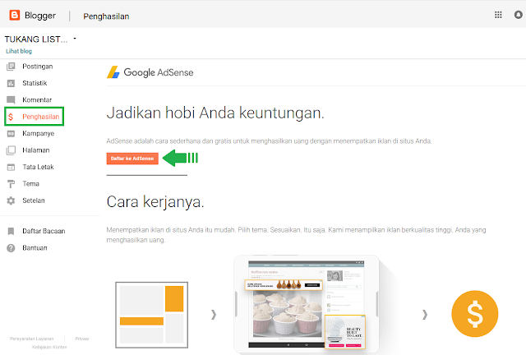The width and height of the screenshot is (526, 355).
Task: Open Daftar Bacaan reading list
Action: 44,231
